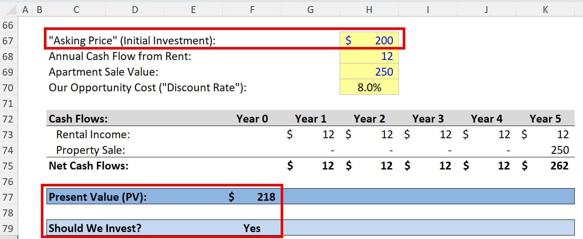The width and height of the screenshot is (583, 239).
Task: Click the 8.0% discount rate cell
Action: [369, 88]
